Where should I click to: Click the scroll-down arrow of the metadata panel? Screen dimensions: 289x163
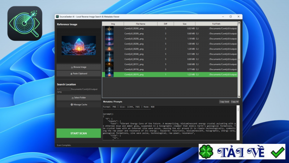tap(239, 139)
